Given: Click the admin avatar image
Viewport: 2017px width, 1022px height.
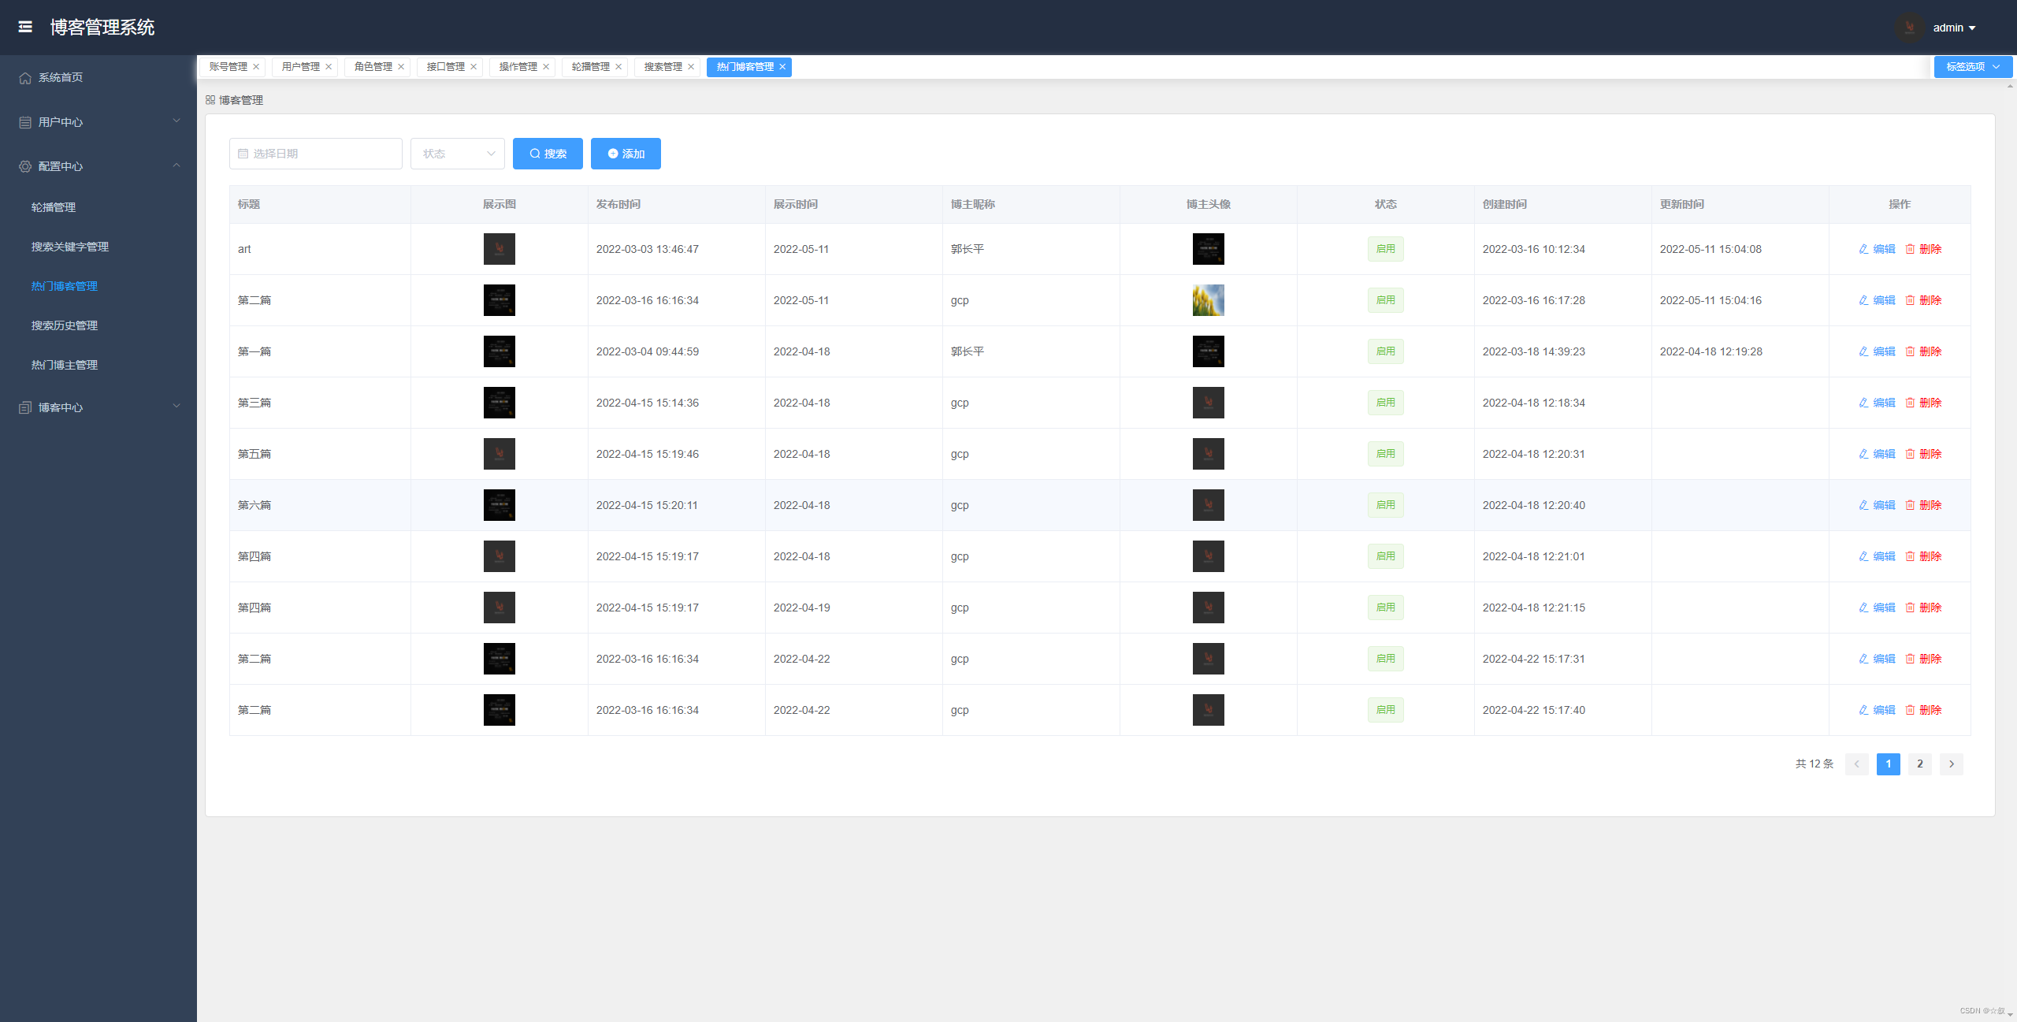Looking at the screenshot, I should point(1910,28).
